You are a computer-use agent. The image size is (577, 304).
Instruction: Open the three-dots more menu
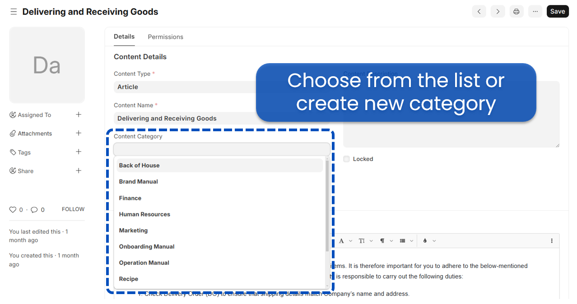535,12
